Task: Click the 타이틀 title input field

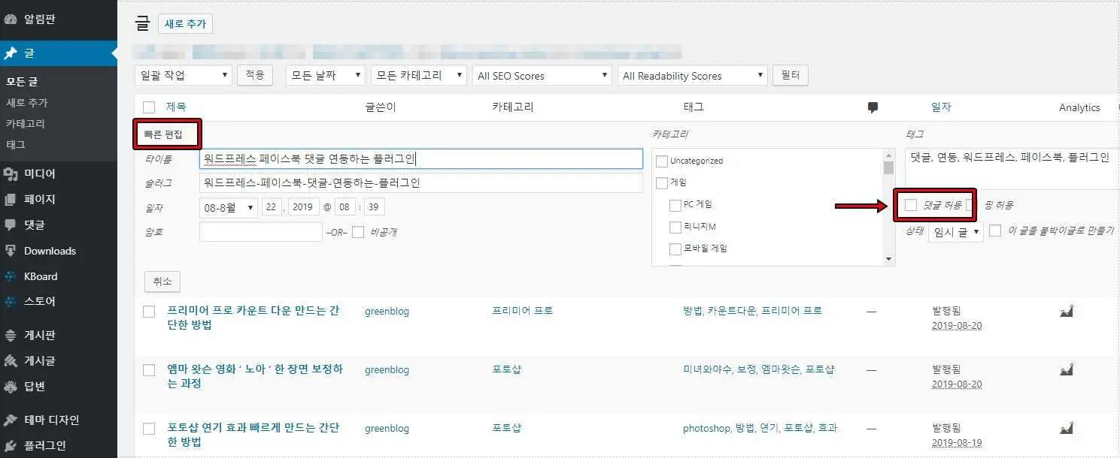Action: pos(421,159)
